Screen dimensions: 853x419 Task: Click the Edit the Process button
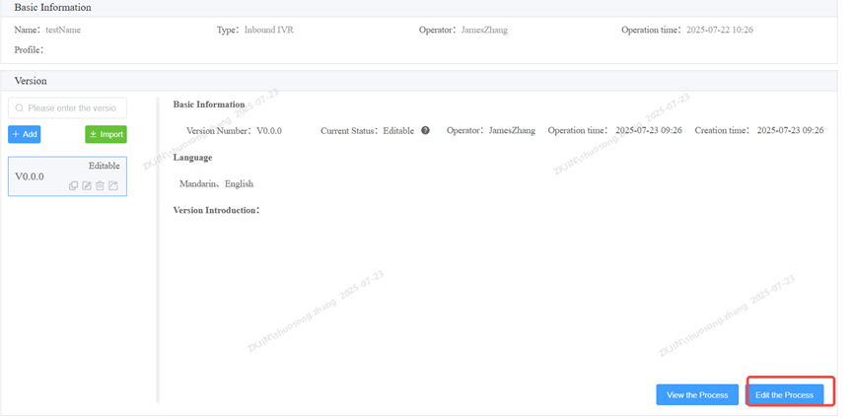pos(784,394)
